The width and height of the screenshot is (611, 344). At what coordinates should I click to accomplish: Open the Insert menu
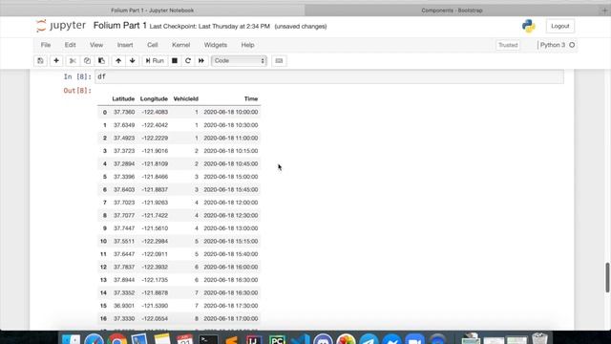125,45
